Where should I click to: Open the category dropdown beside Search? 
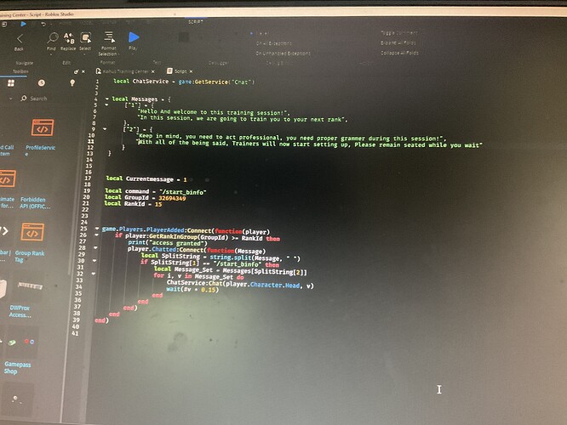[10, 99]
